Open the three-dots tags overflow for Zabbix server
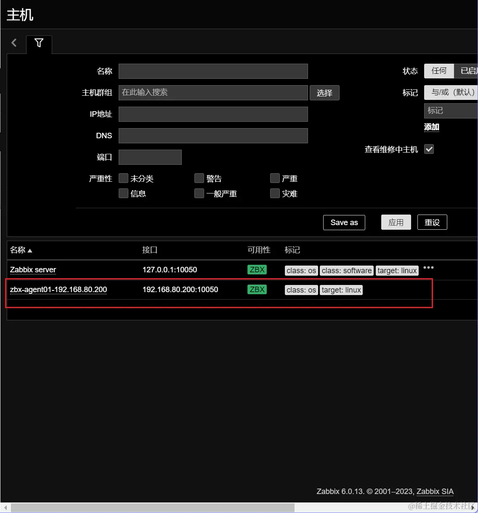Screen dimensions: 478x513 pos(428,268)
